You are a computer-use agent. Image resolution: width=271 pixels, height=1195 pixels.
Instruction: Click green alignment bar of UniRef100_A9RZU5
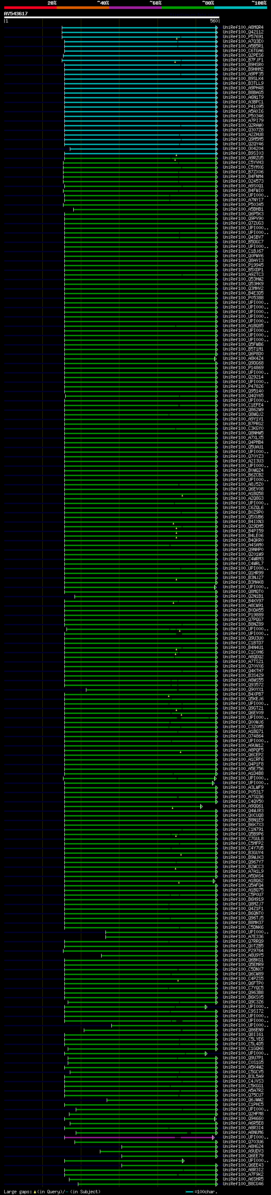point(141,158)
